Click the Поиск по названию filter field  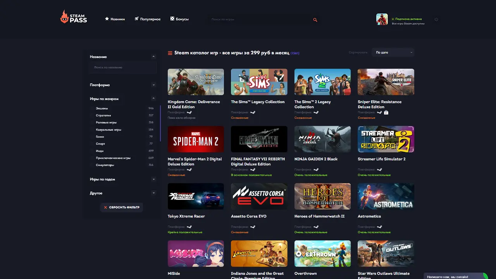pos(122,67)
